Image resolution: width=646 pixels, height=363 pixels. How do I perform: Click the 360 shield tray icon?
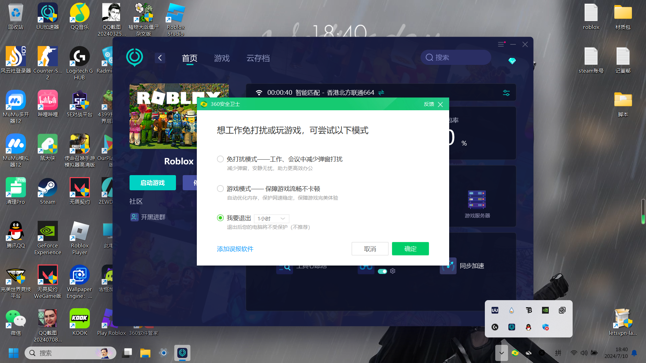515,353
